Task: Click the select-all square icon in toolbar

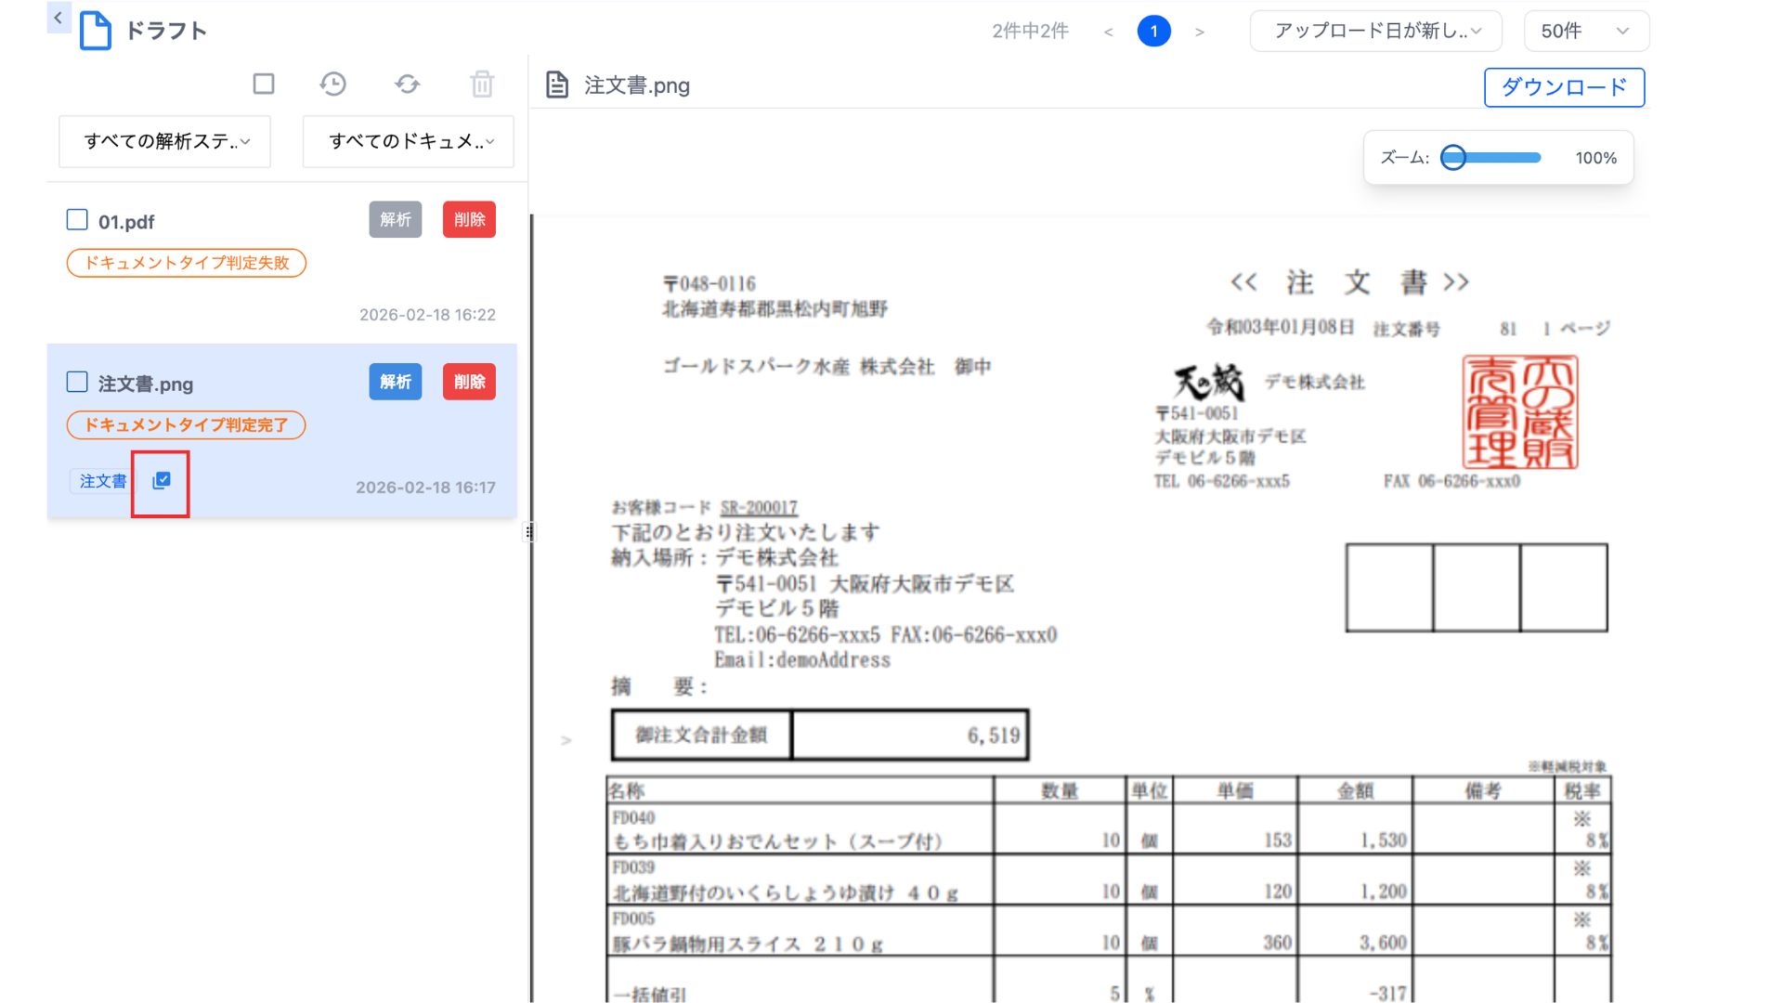Action: (x=264, y=85)
